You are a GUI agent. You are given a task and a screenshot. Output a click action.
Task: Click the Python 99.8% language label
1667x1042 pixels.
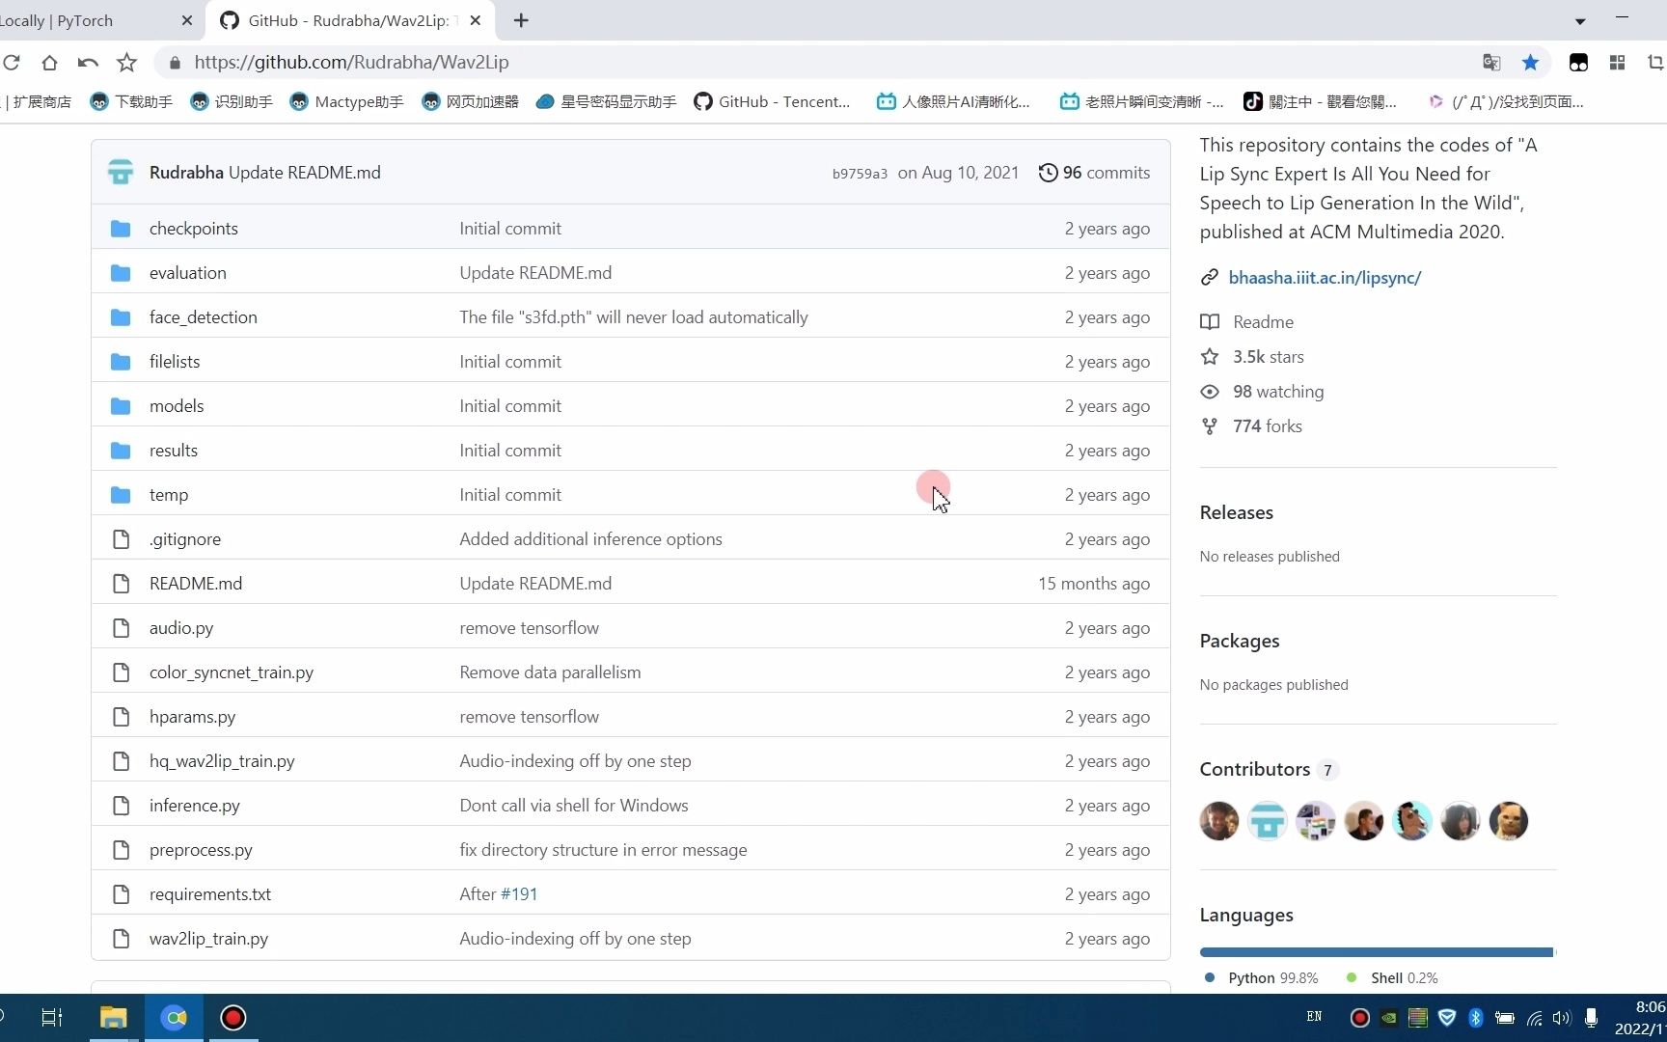[1262, 978]
